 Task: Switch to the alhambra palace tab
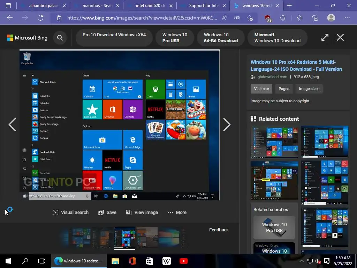click(x=43, y=6)
